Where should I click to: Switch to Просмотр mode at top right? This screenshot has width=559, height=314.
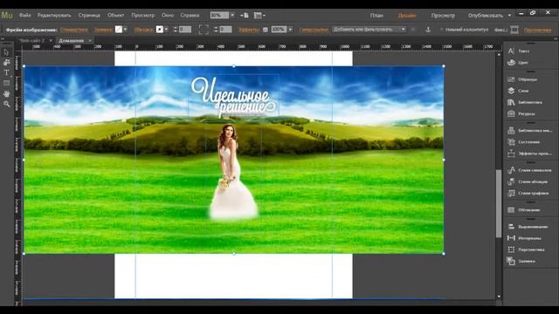tap(443, 16)
